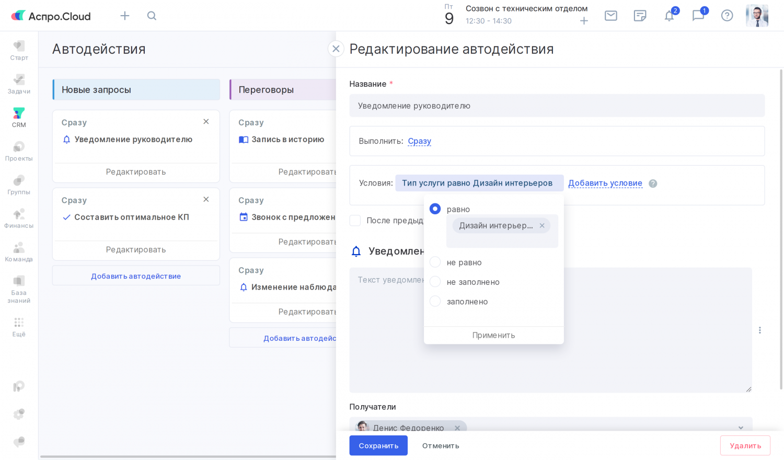The width and height of the screenshot is (784, 460).
Task: Open the mail envelope icon in header
Action: pos(610,16)
